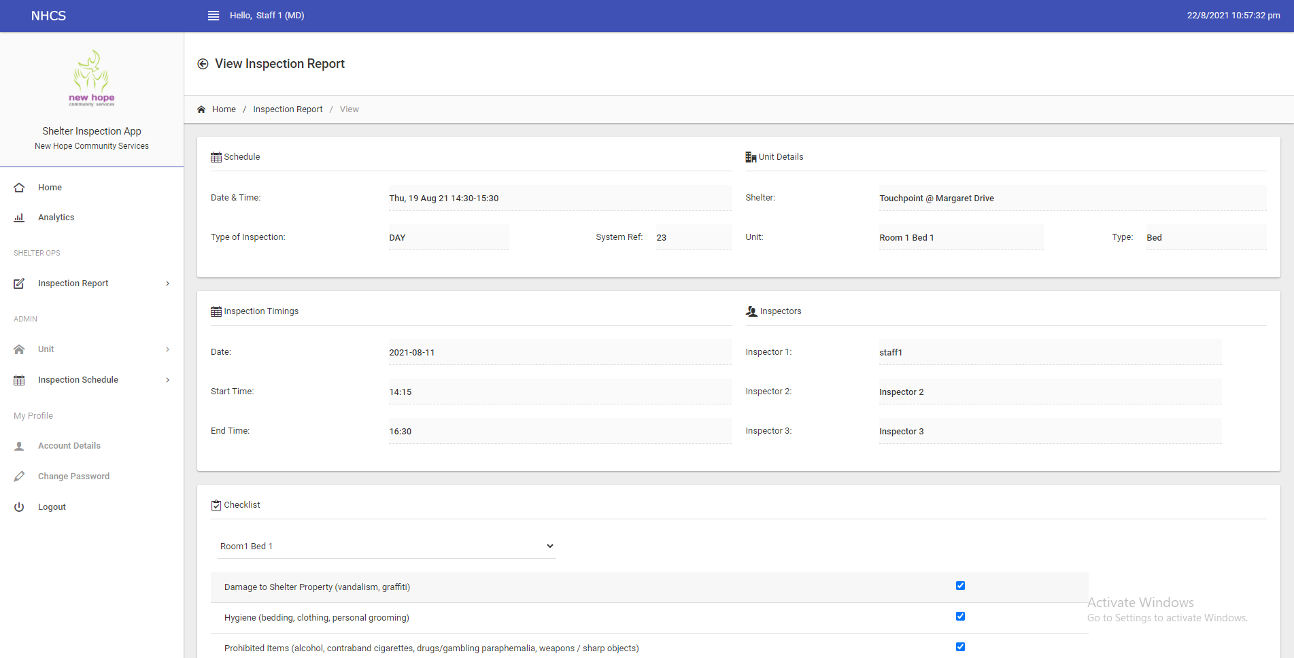Click the Shelter Inspection App title
Screen dimensions: 1294x658
pyautogui.click(x=92, y=131)
